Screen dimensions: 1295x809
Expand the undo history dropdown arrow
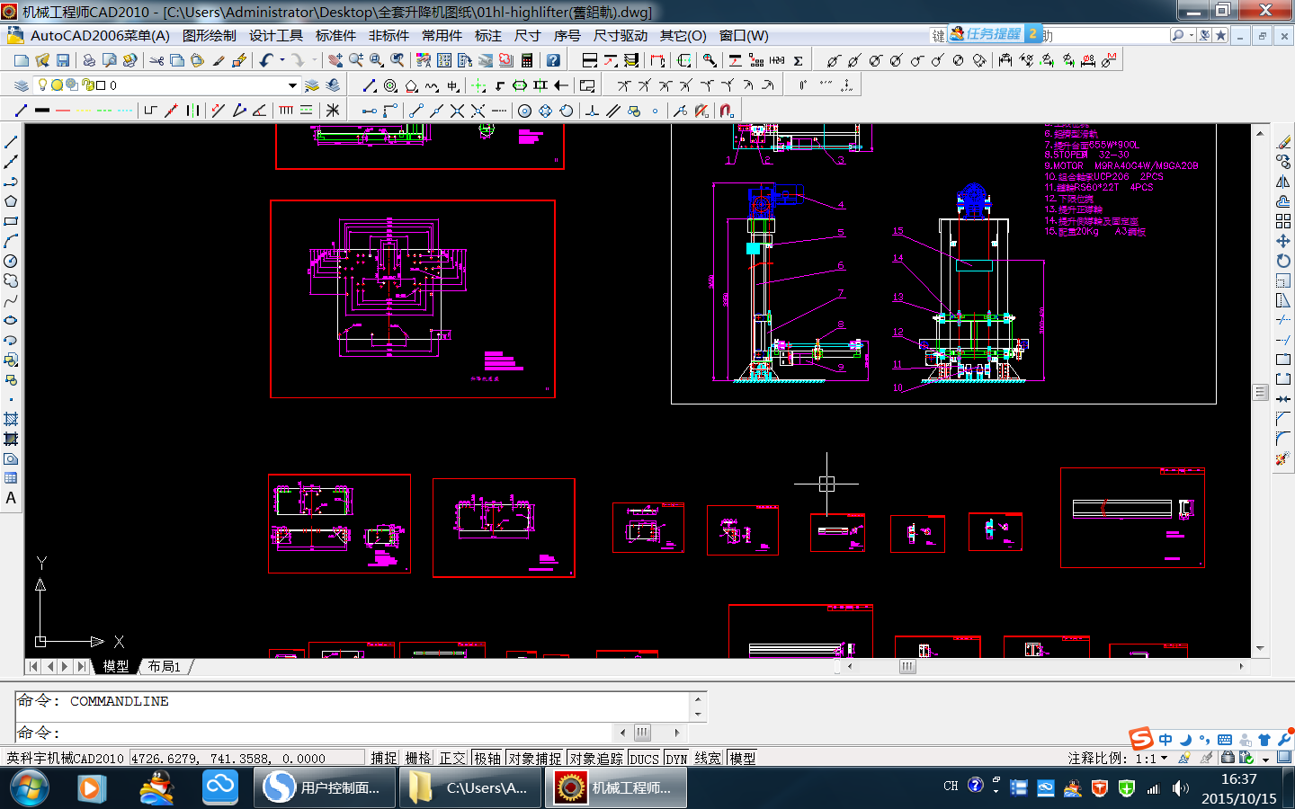(x=282, y=60)
